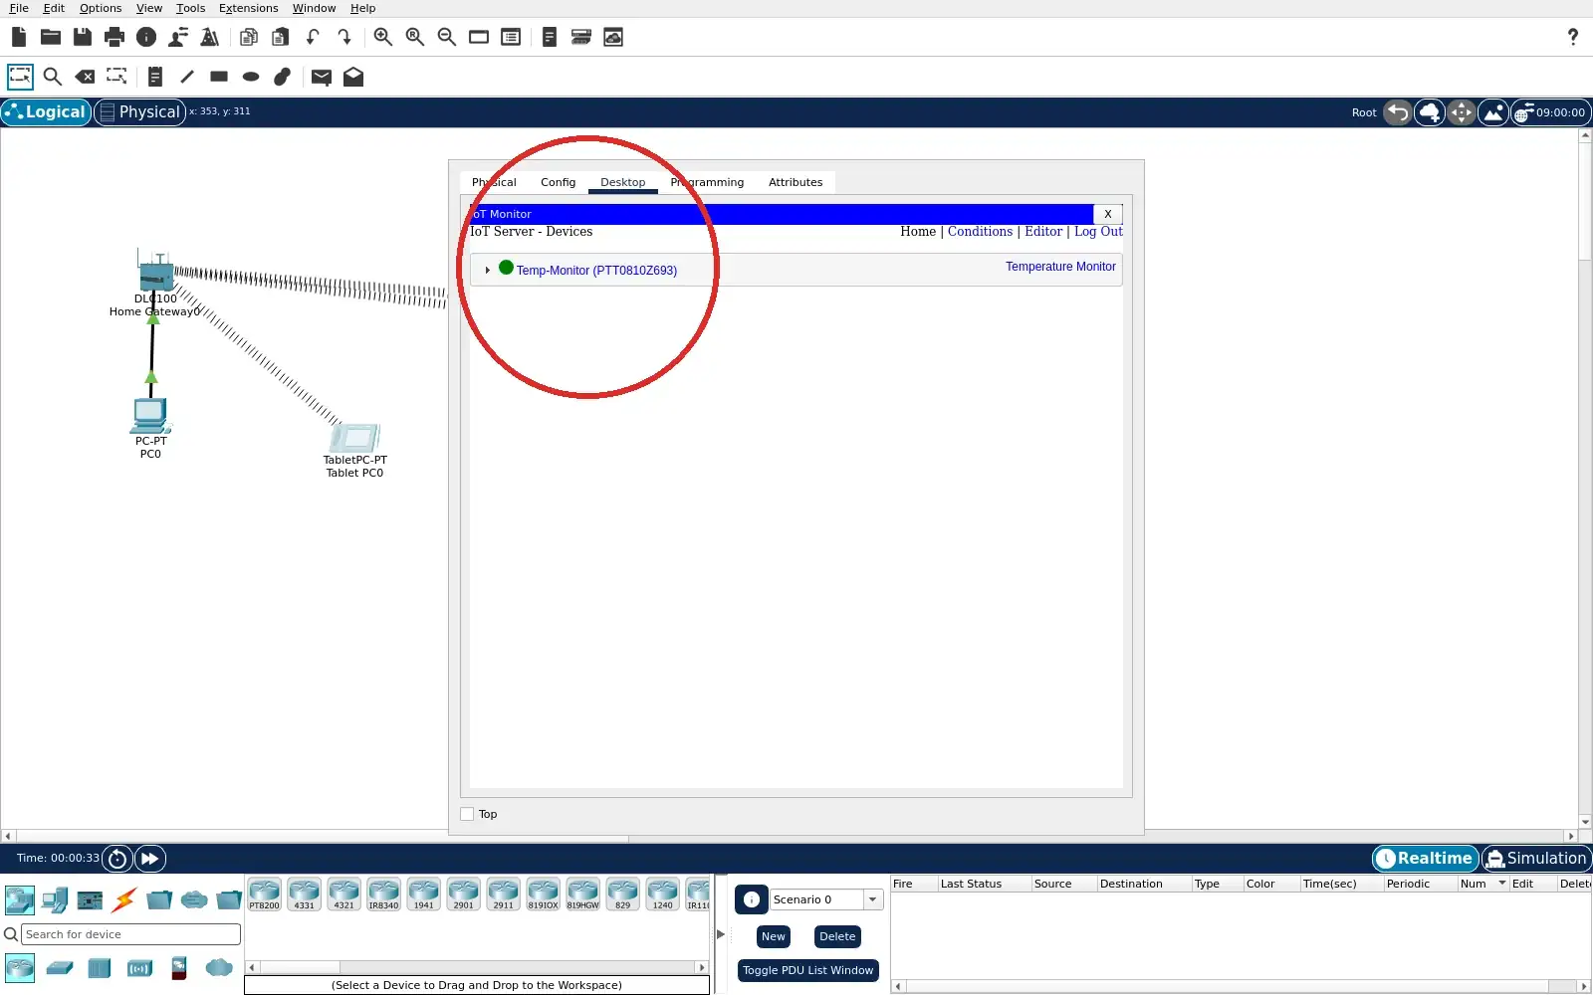The height and width of the screenshot is (995, 1593).
Task: Select the Draw Line tool
Action: [x=187, y=77]
